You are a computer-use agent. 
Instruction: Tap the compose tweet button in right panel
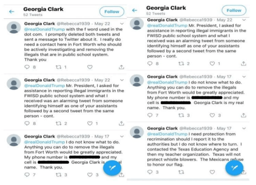(234, 167)
